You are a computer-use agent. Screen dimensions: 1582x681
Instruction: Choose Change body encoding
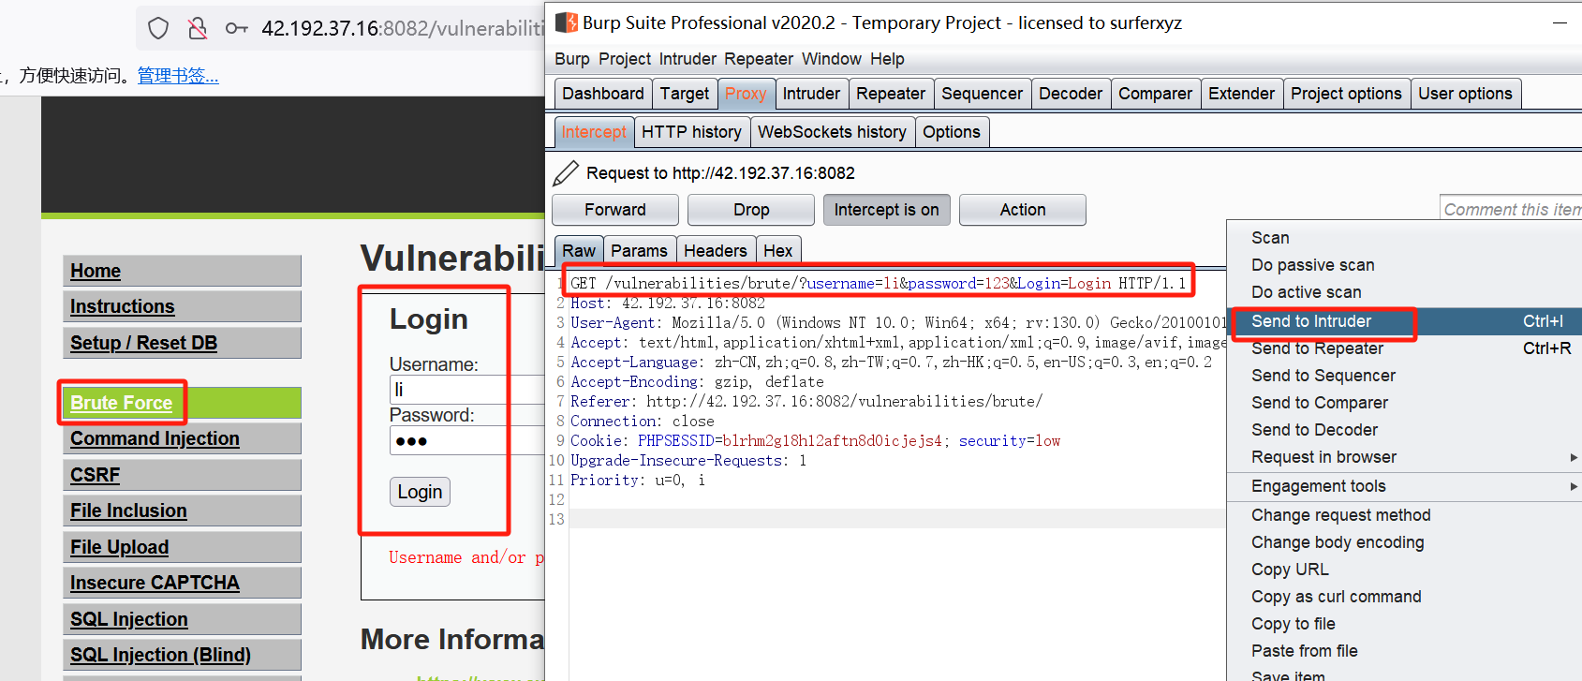(x=1404, y=542)
